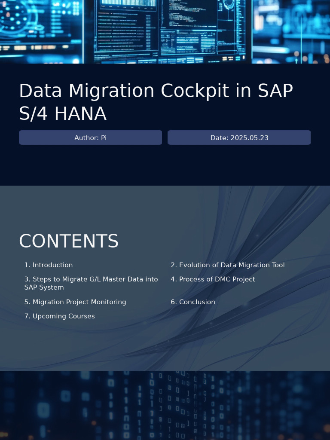Select '3. Steps to Migrate G/L Master Data' entry
330x440 pixels.
[x=91, y=283]
